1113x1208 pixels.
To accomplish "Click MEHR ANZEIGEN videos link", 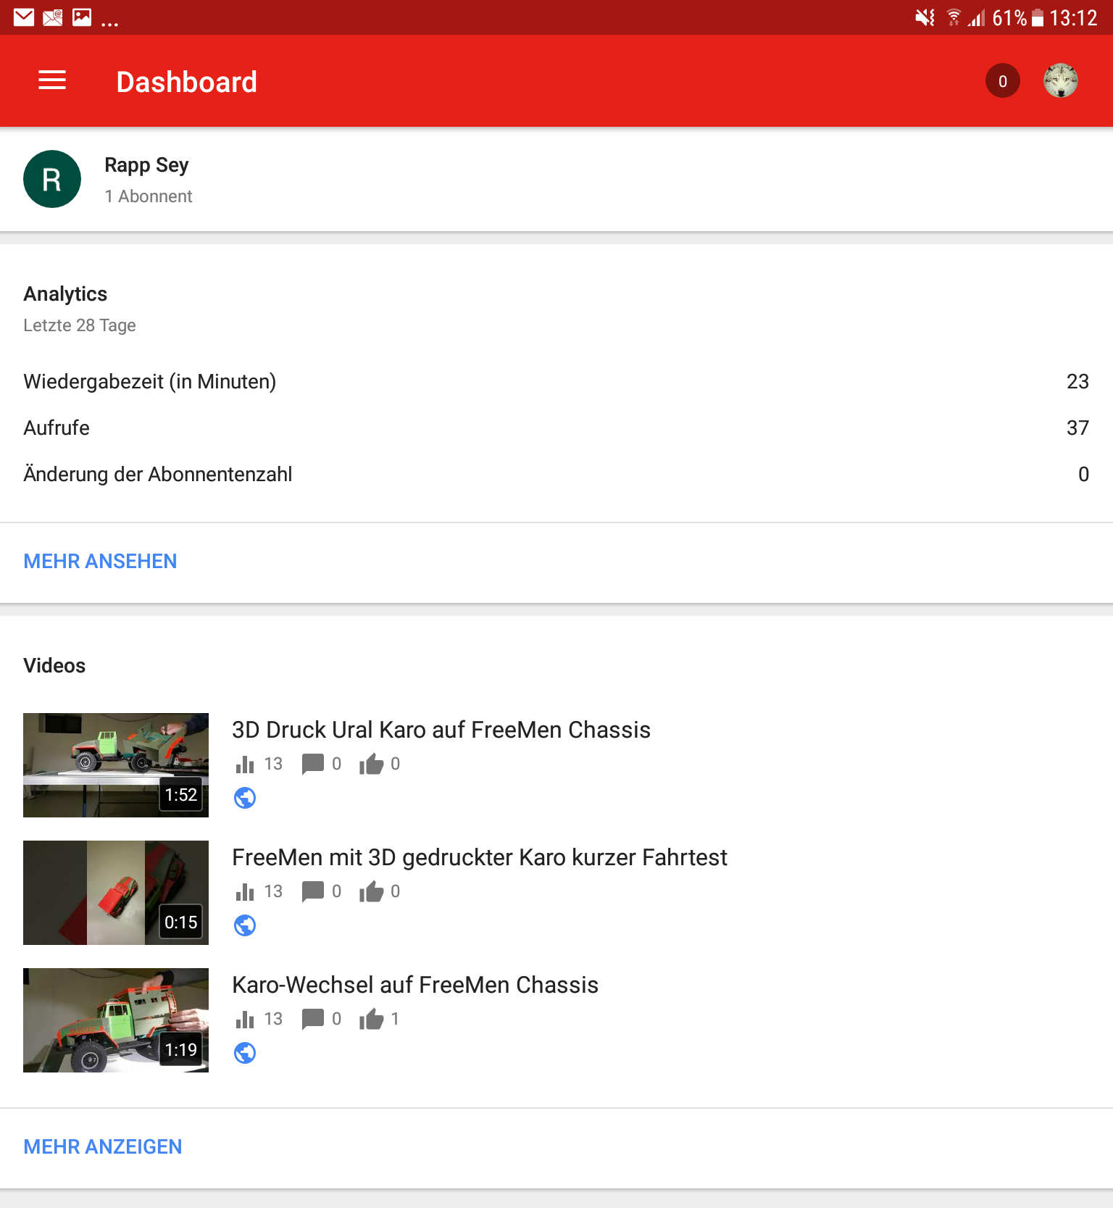I will [x=103, y=1146].
